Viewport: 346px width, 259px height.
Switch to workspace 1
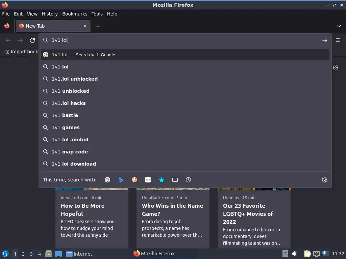pos(15,254)
